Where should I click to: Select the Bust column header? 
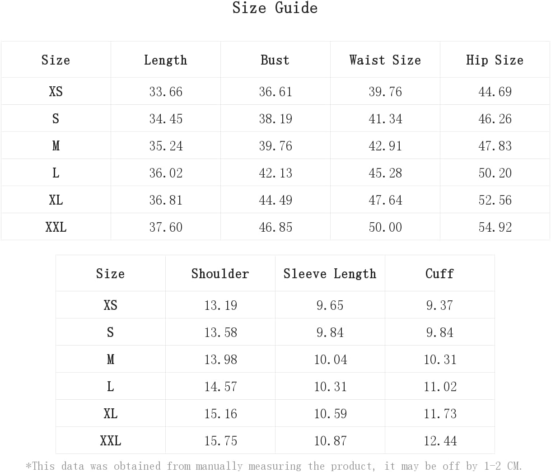tap(275, 60)
